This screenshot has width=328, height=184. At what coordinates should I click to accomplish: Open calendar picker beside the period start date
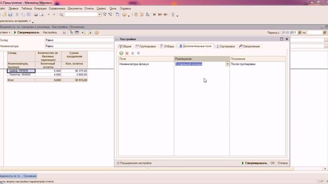[x=299, y=33]
